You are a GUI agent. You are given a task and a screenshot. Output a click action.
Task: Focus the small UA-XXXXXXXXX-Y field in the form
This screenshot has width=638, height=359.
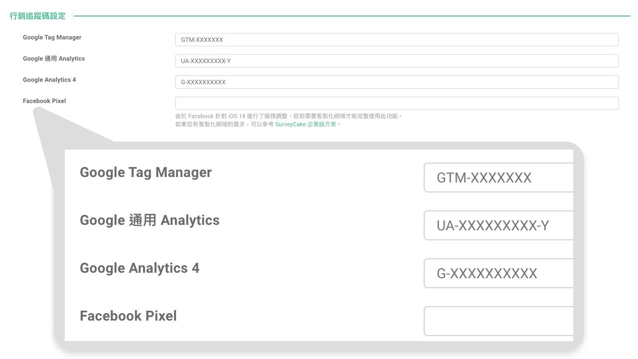tap(397, 61)
